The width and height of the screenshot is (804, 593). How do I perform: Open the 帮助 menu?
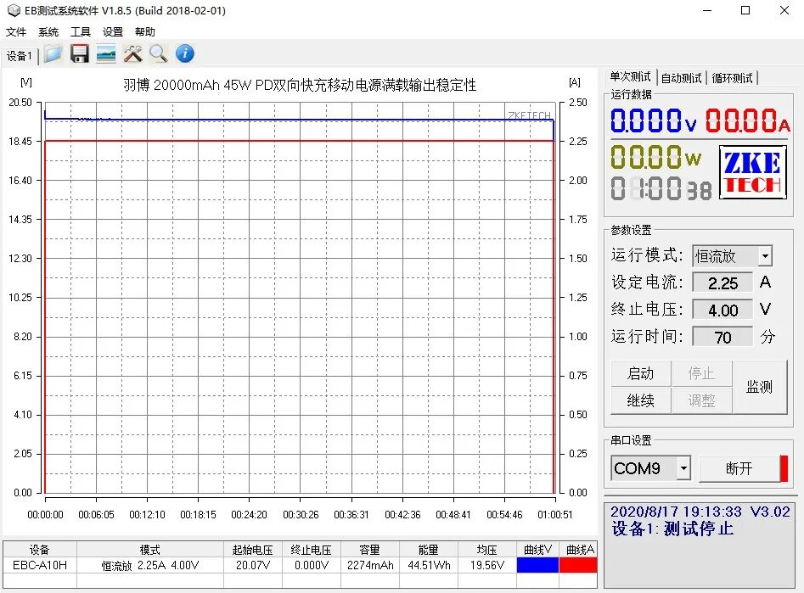145,31
